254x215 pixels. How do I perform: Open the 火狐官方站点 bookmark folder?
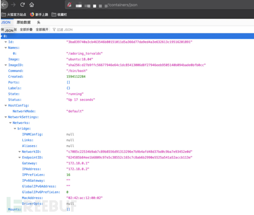click(x=14, y=15)
